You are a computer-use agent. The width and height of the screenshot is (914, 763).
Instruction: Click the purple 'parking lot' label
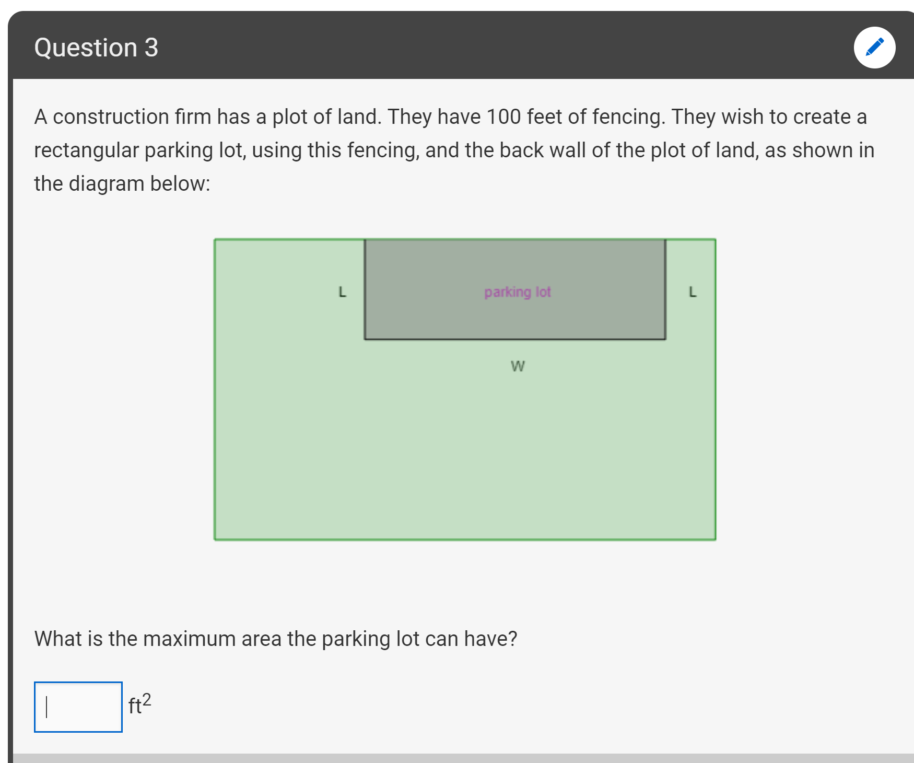click(x=517, y=292)
